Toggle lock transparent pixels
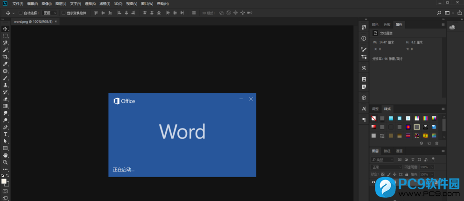The image size is (464, 201). 383,174
